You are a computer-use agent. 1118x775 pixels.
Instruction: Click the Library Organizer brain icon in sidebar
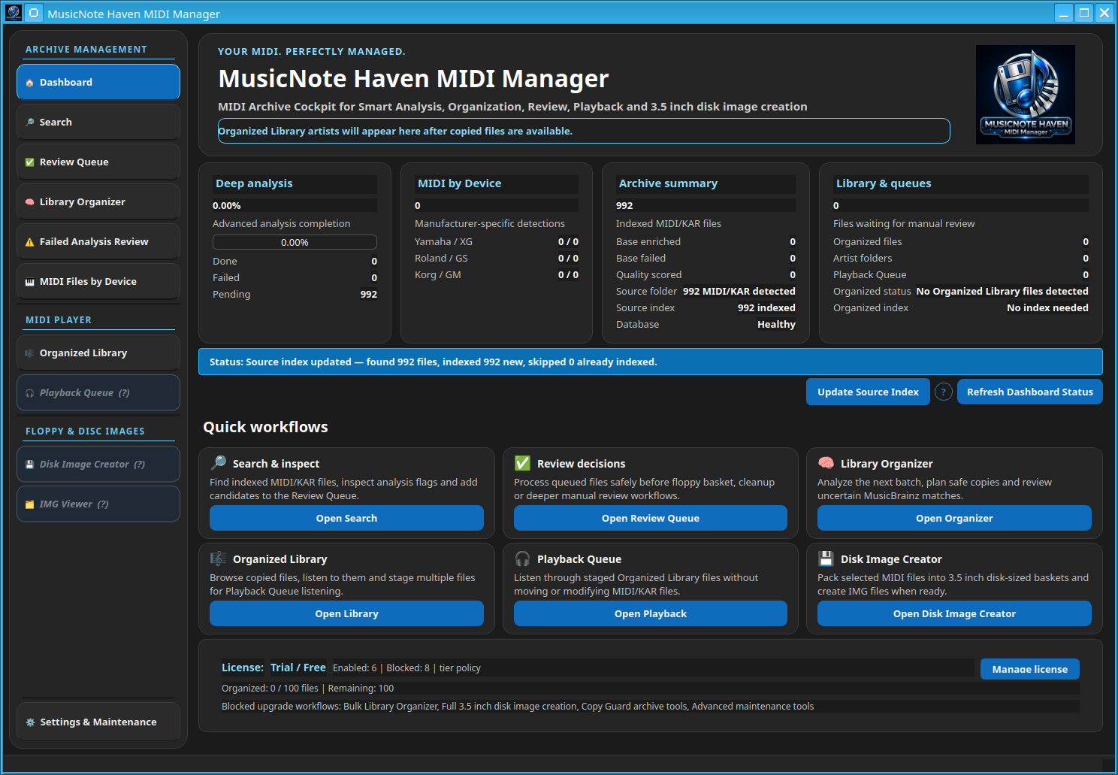[x=30, y=201]
